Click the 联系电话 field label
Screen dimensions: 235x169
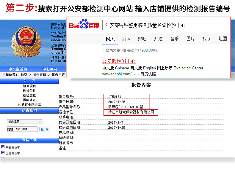[67, 117]
